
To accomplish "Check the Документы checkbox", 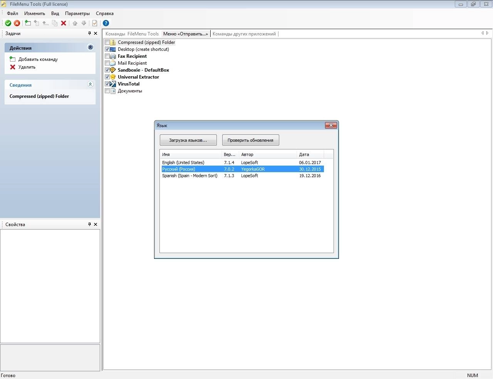I will pyautogui.click(x=107, y=91).
